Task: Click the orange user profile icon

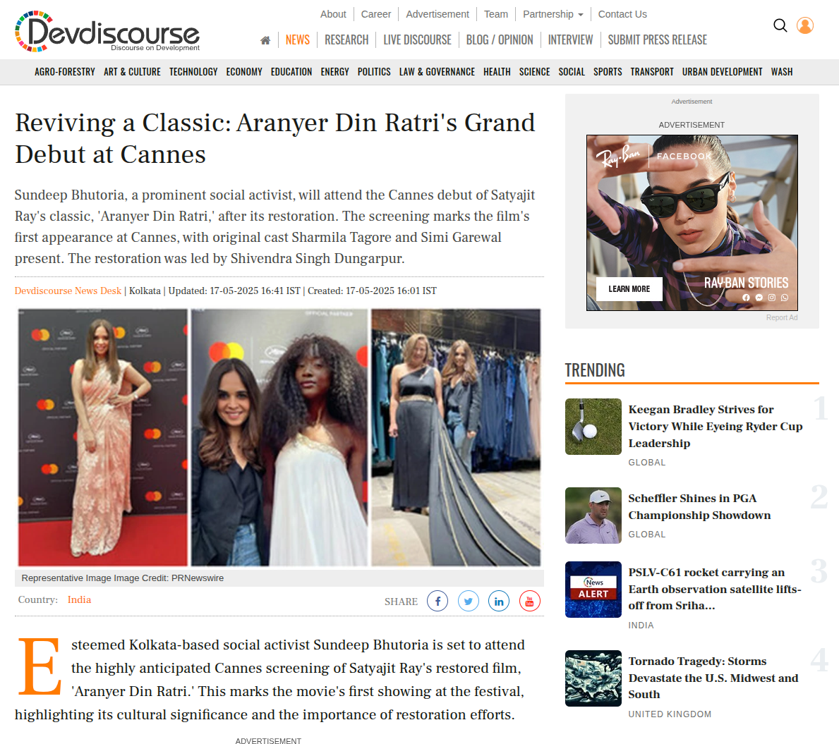Action: pos(805,25)
